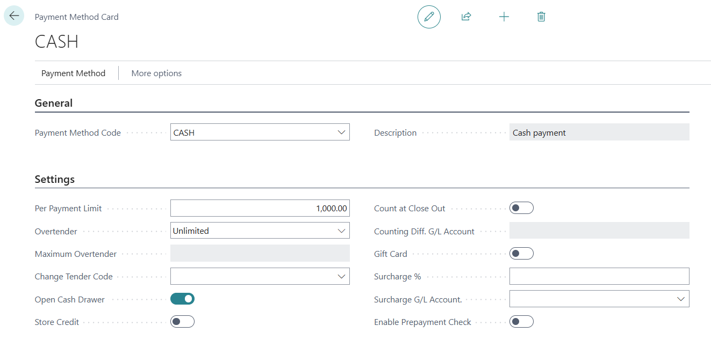
Task: Enable the Store Credit toggle
Action: [x=182, y=322]
